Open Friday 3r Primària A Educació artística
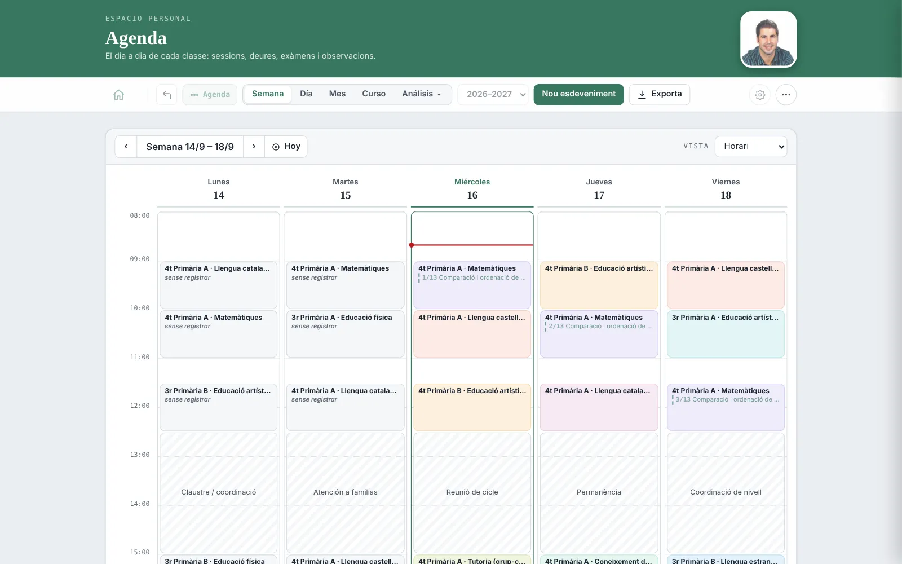The height and width of the screenshot is (564, 902). 726,334
